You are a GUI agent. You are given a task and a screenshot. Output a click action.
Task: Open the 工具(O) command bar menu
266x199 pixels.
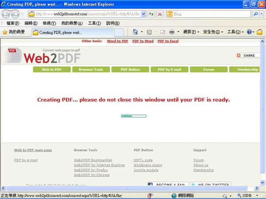(x=235, y=32)
